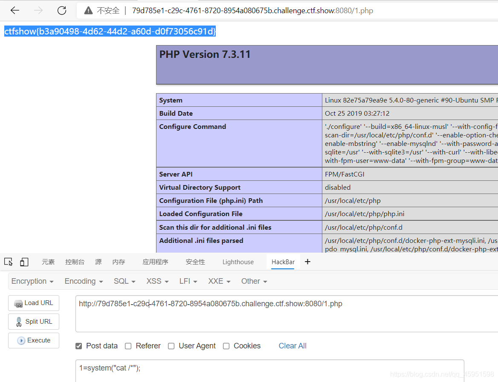Click the Split URL scissors icon
Viewport: 498px width, 382px height.
[x=19, y=322]
